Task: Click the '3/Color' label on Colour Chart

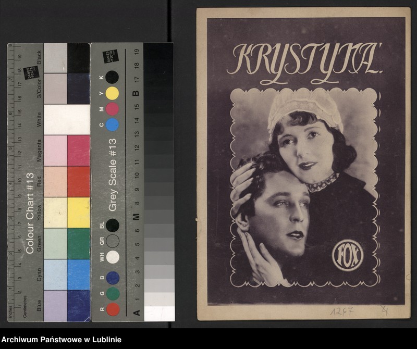Action: [x=39, y=89]
